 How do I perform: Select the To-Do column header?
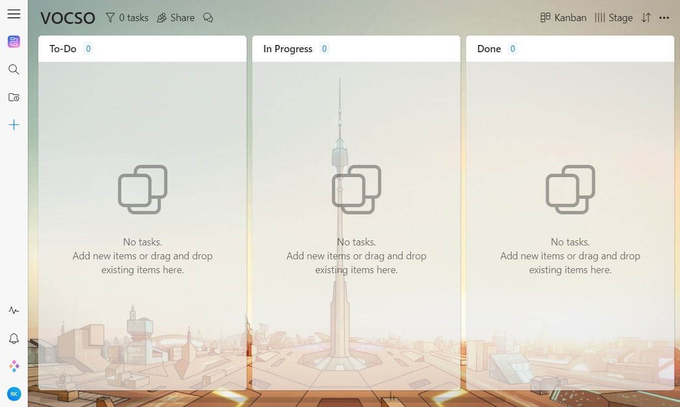tap(142, 49)
